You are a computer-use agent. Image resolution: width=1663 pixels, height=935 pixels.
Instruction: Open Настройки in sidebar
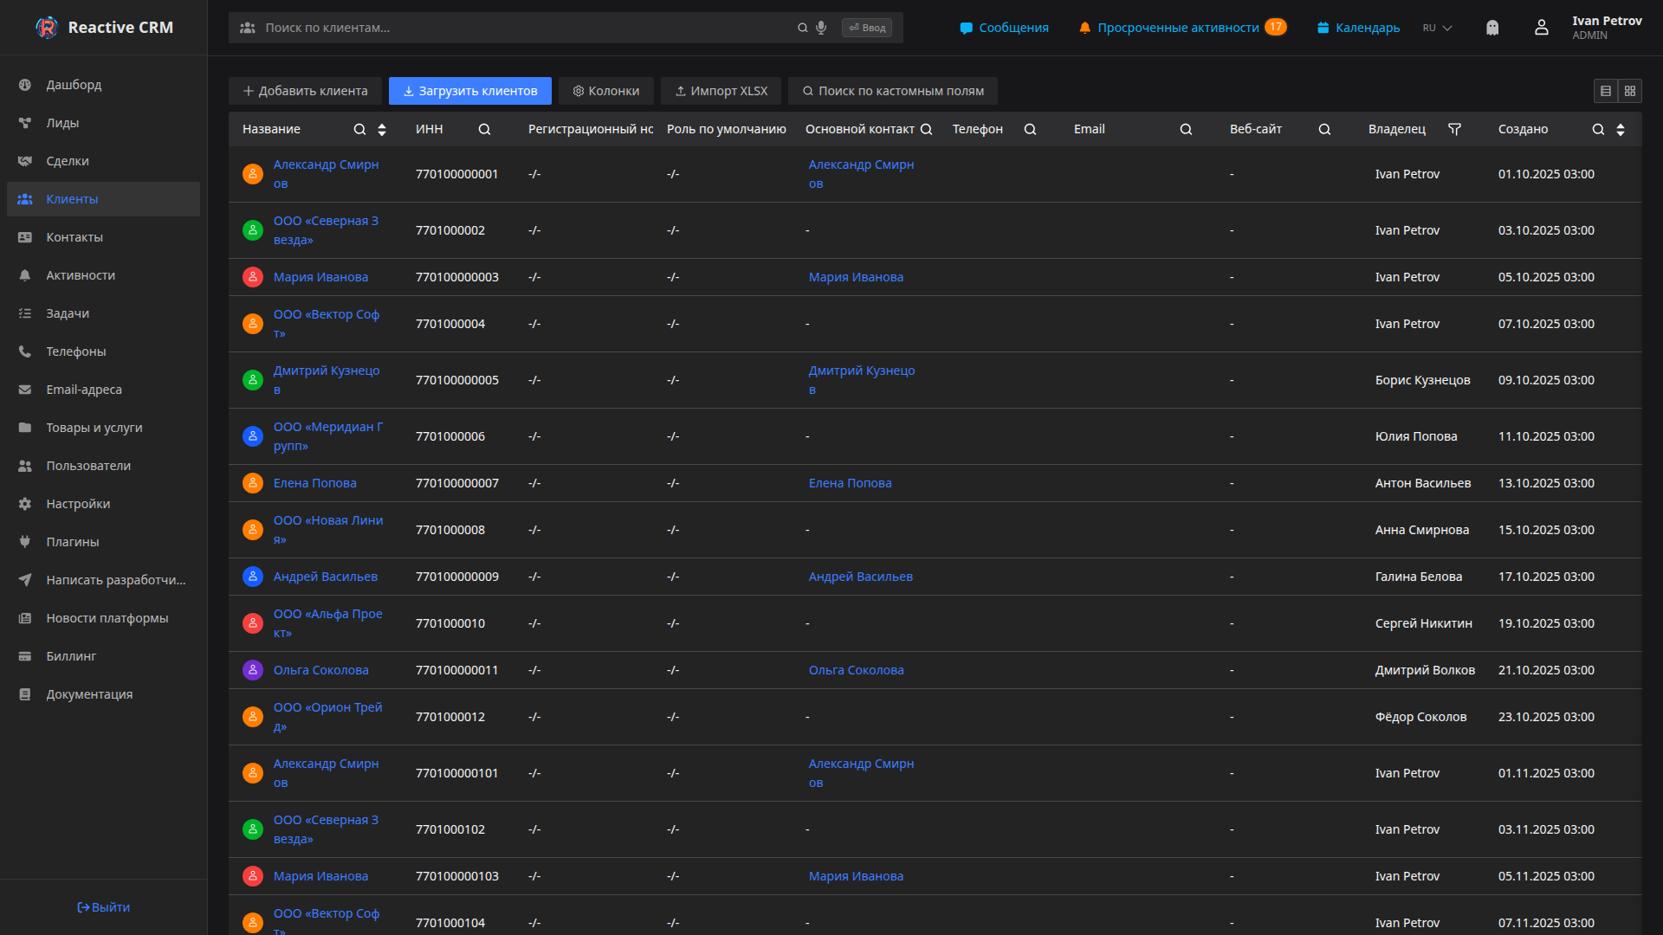coord(103,504)
